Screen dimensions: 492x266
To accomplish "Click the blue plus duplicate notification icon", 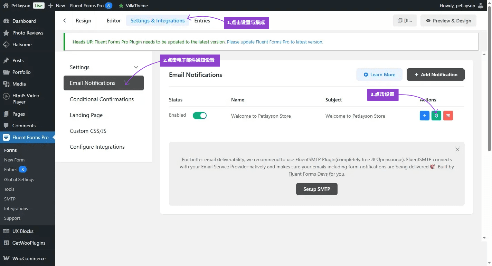I will (424, 116).
